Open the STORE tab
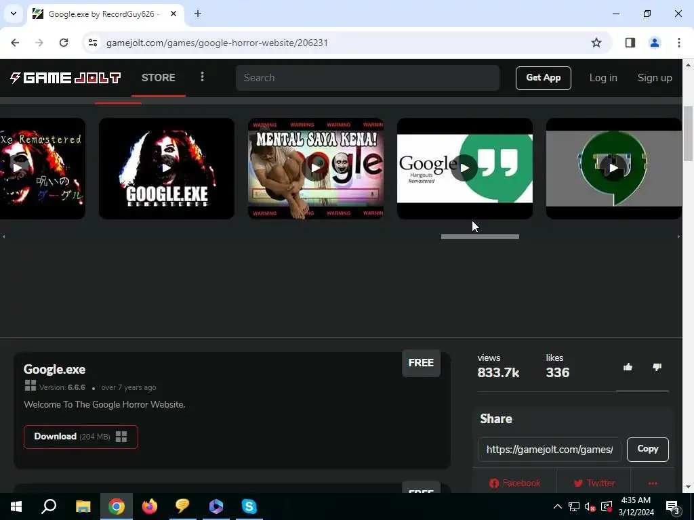 [x=159, y=78]
